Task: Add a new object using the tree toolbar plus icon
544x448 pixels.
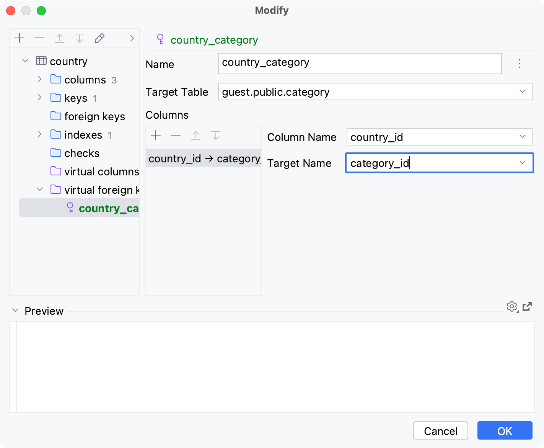Action: tap(20, 38)
